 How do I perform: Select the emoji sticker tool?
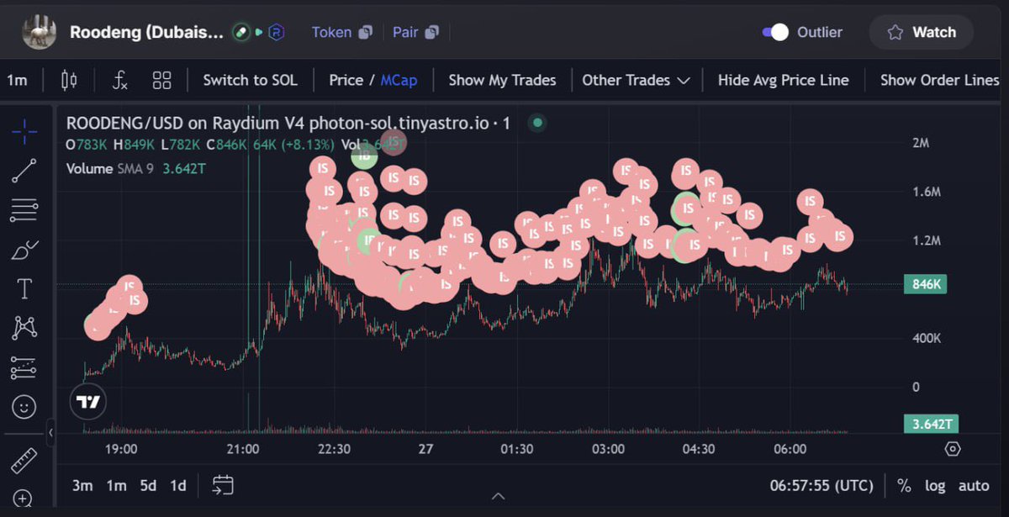(25, 407)
